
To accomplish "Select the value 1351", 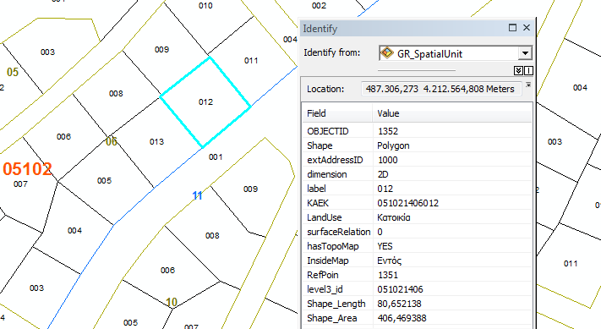I will coord(387,275).
